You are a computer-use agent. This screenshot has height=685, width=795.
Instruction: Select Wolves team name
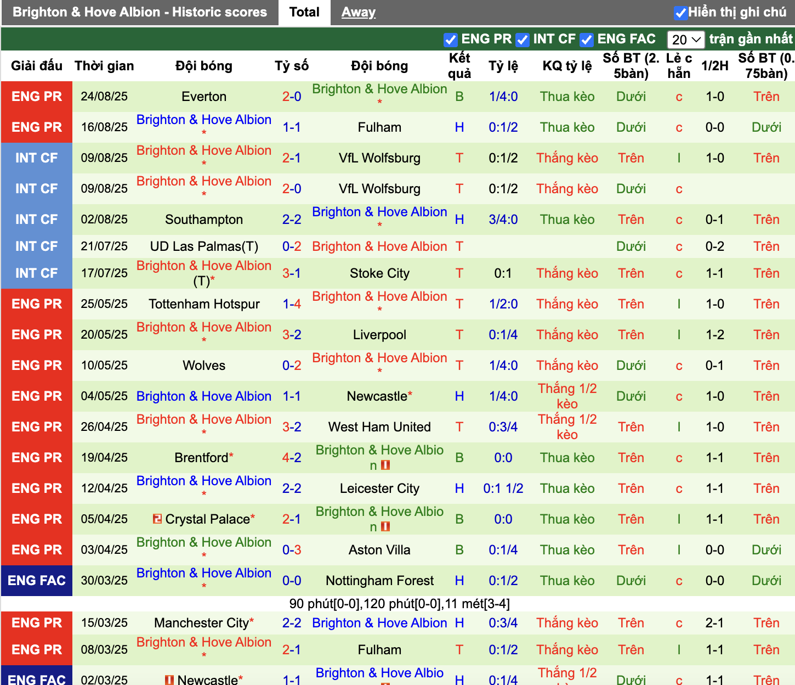pos(204,366)
